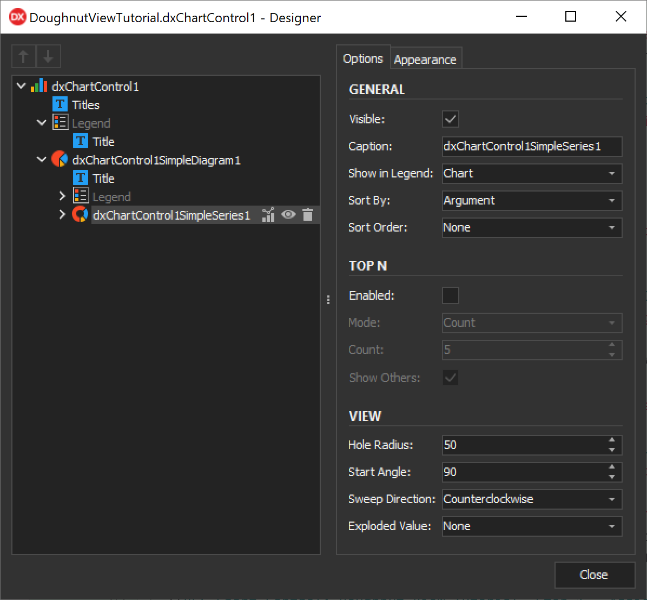Click the doughnut icon of dxChartControl1SimpleSeries1
Image resolution: width=647 pixels, height=600 pixels.
click(x=80, y=215)
